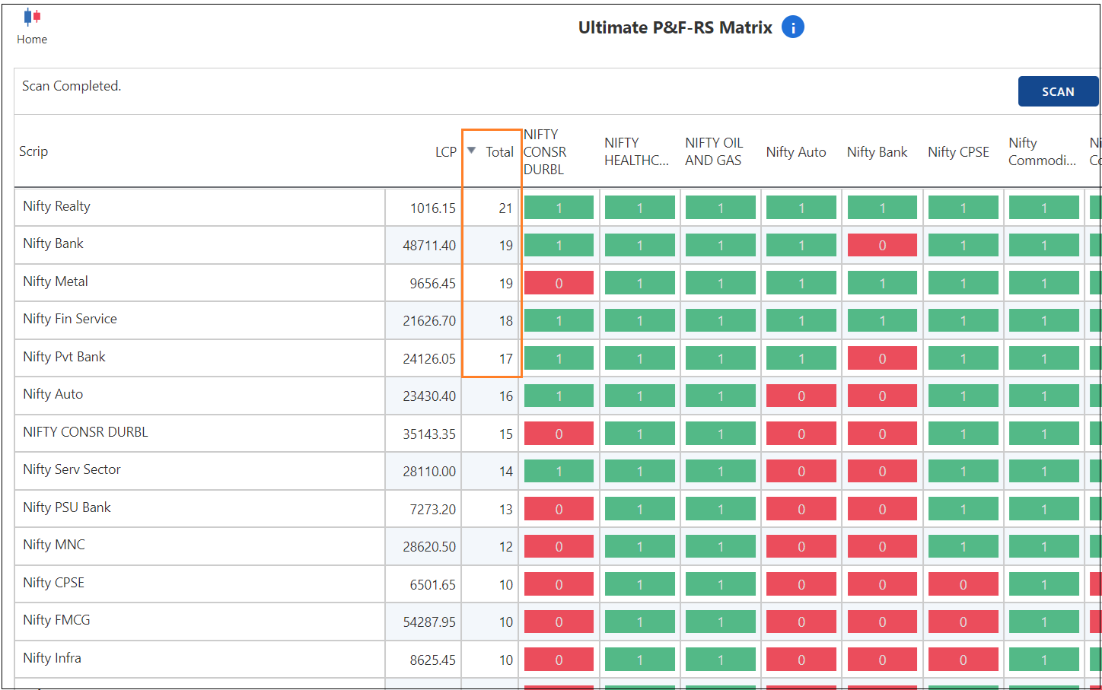Select Total 18 in Nifty Fin Service row

pos(505,321)
